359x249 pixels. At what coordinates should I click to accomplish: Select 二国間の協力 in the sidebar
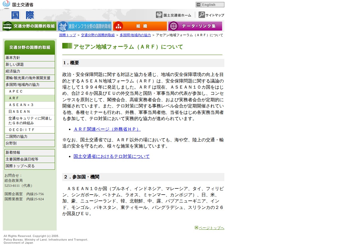click(x=30, y=137)
